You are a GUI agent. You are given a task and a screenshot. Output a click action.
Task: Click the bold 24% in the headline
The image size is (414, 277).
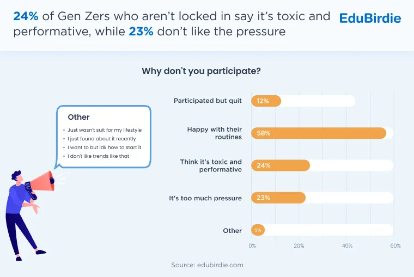(26, 16)
